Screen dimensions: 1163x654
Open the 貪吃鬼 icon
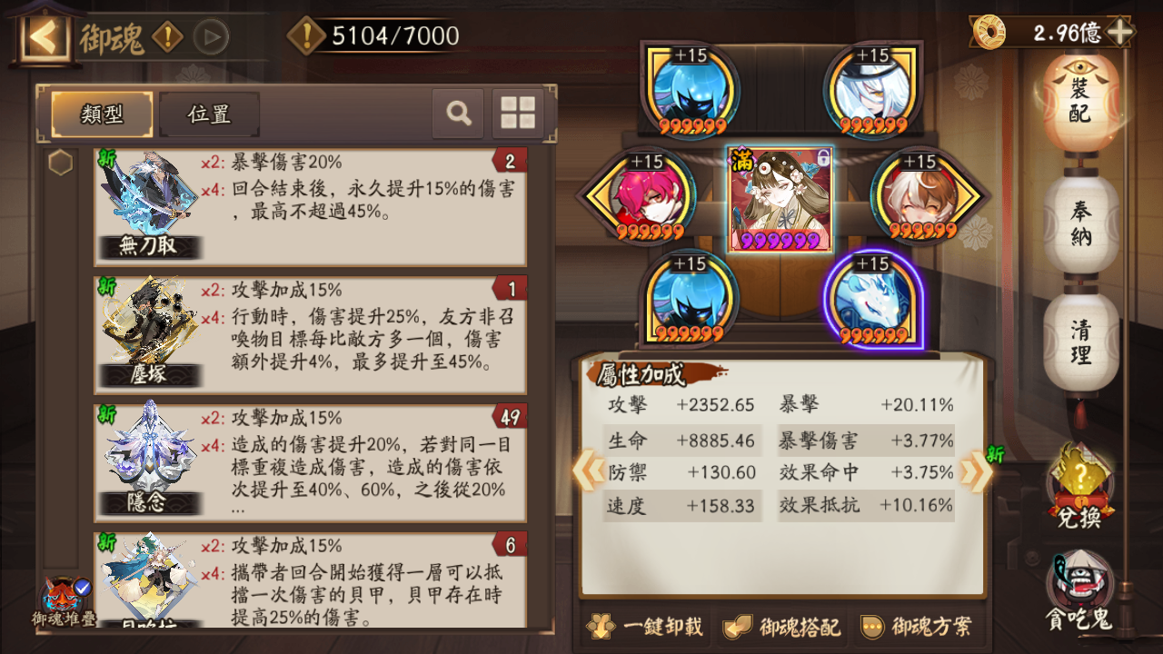coord(1079,591)
